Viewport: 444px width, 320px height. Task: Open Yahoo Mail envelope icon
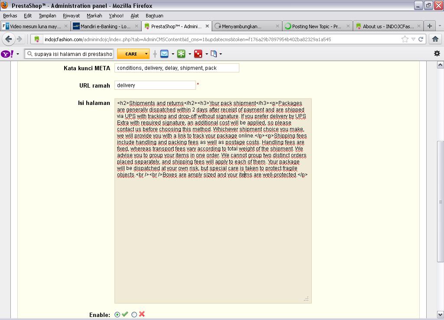click(x=164, y=54)
